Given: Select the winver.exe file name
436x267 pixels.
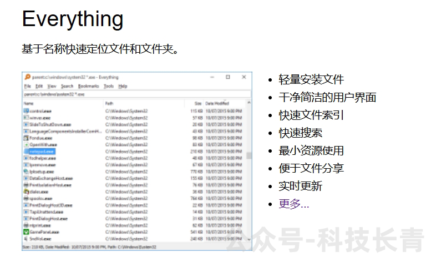Looking at the screenshot, I should coord(40,118).
